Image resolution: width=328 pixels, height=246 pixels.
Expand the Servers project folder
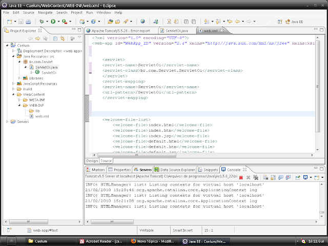pyautogui.click(x=7, y=121)
